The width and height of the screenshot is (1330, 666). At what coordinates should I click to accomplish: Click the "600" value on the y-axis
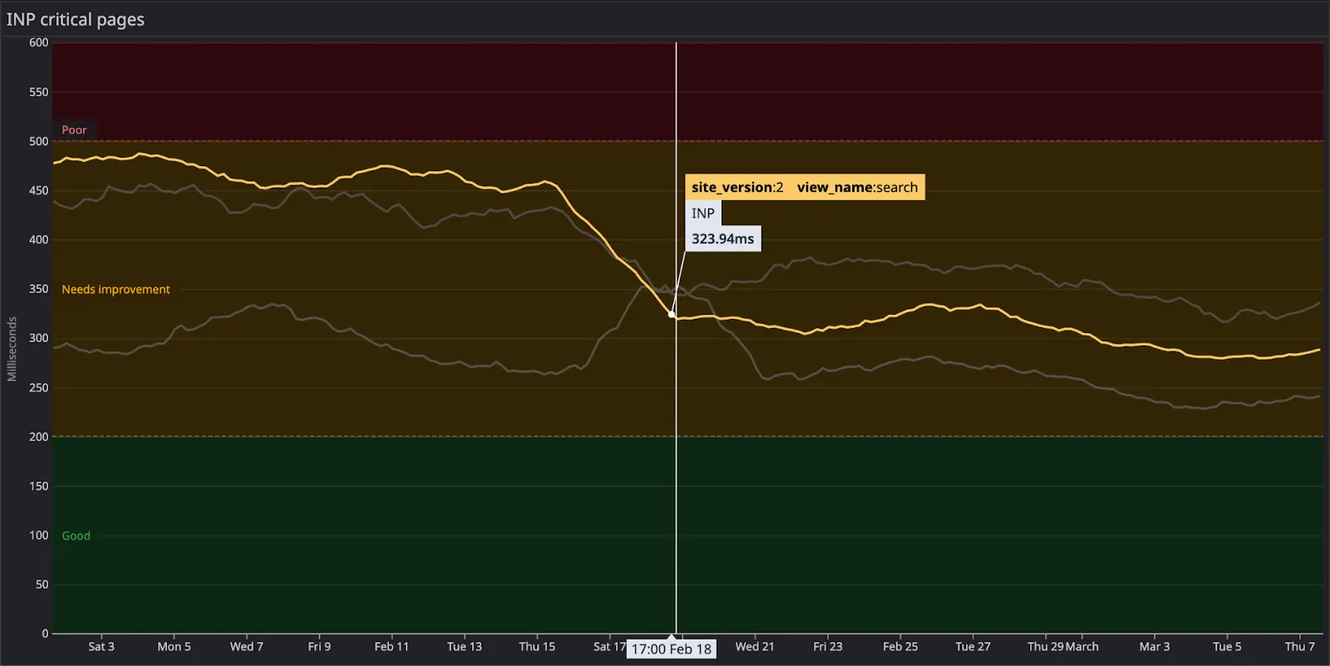(38, 42)
